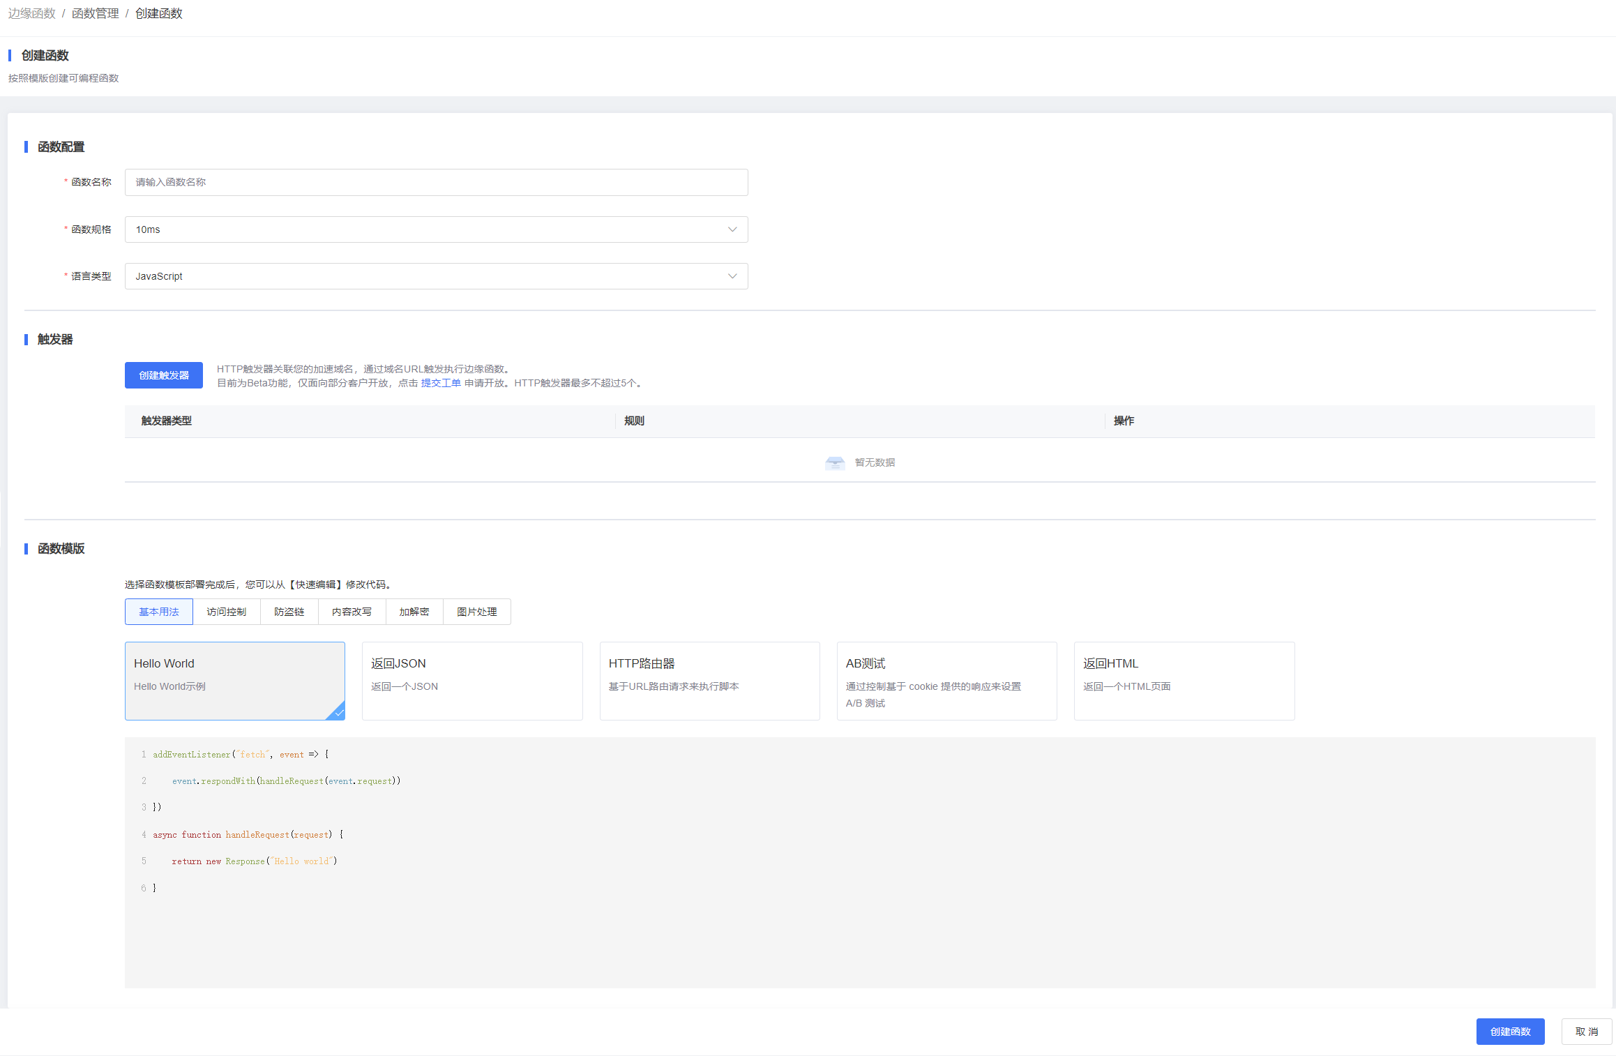The image size is (1616, 1056).
Task: Switch to the 访问控制 tab
Action: point(227,612)
